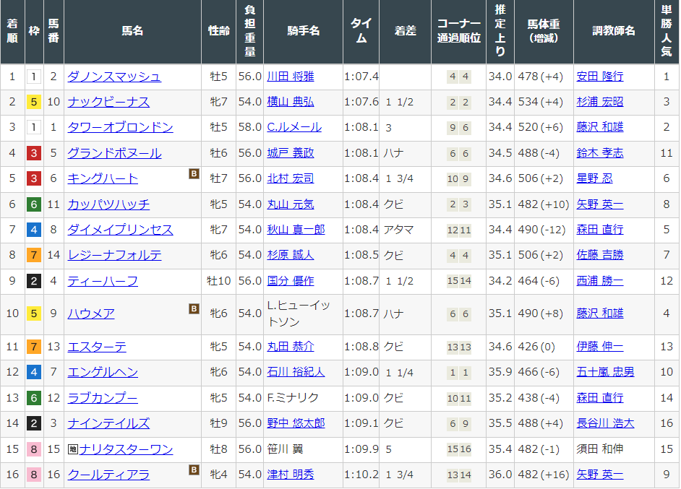Click the 馬体重(増減) column header
Screen dimensions: 681x489
pyautogui.click(x=544, y=31)
